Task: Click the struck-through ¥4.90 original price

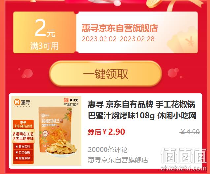Action: click(190, 132)
